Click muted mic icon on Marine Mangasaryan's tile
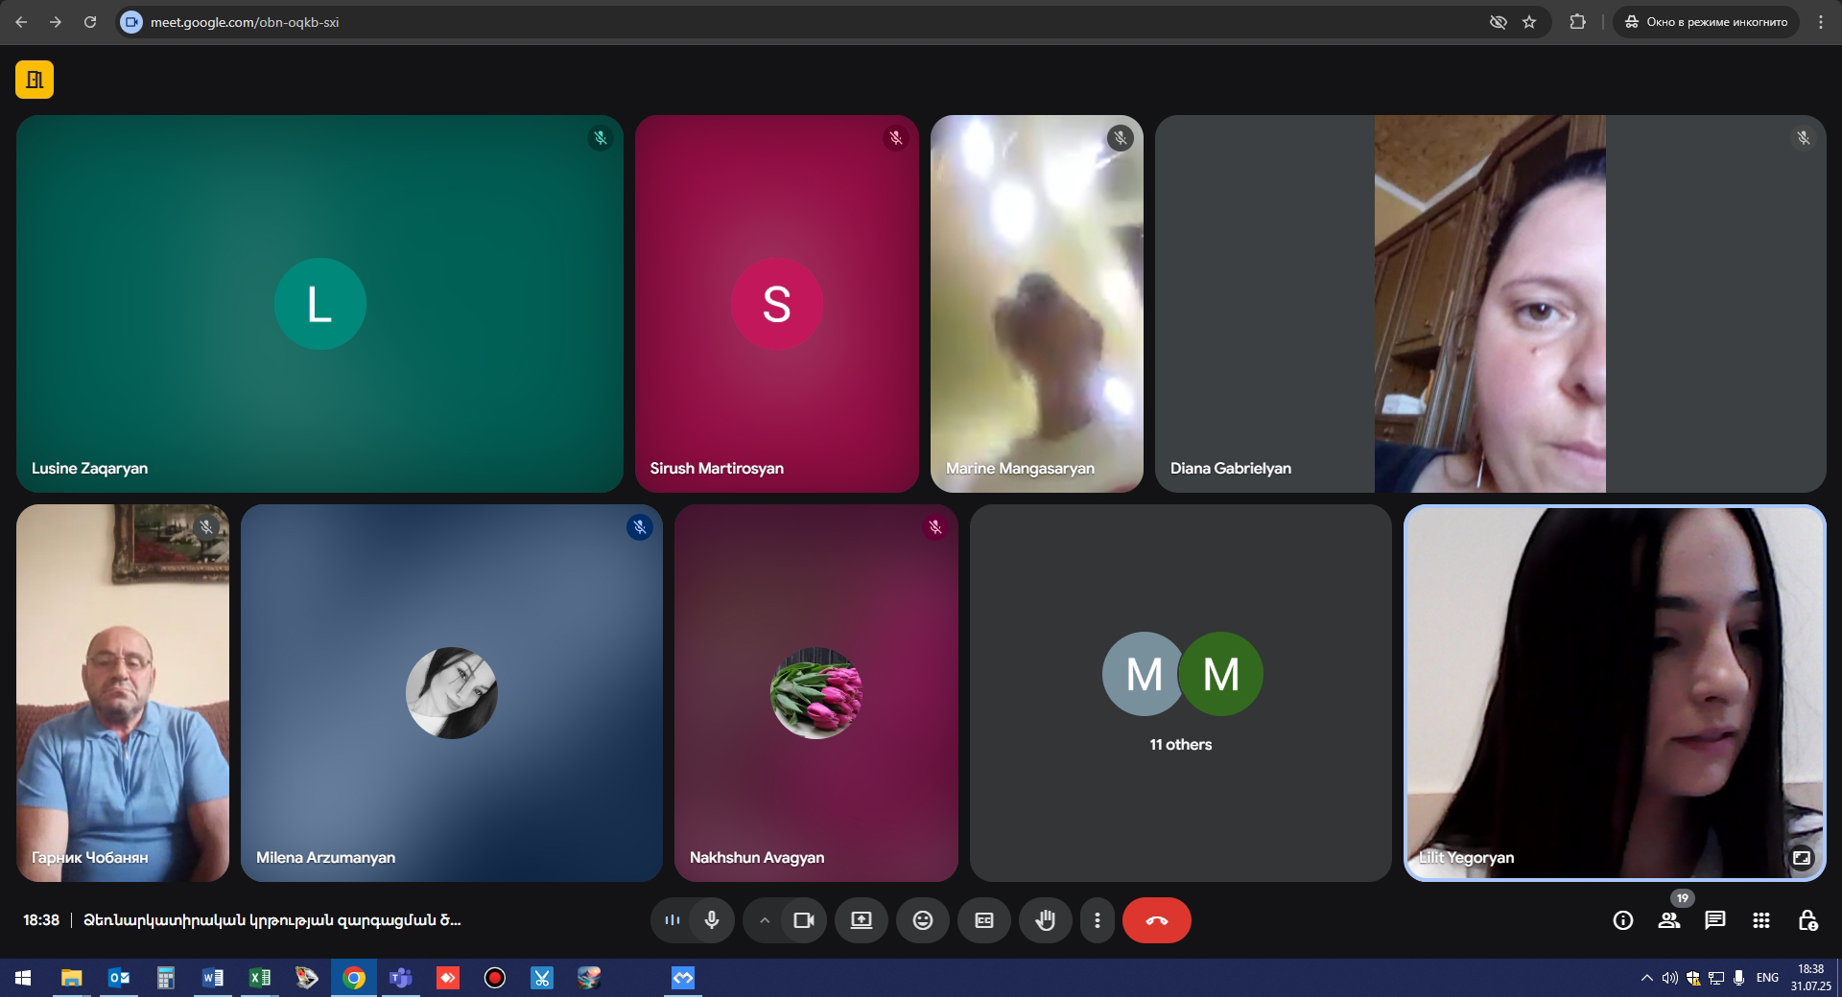 pyautogui.click(x=1121, y=138)
